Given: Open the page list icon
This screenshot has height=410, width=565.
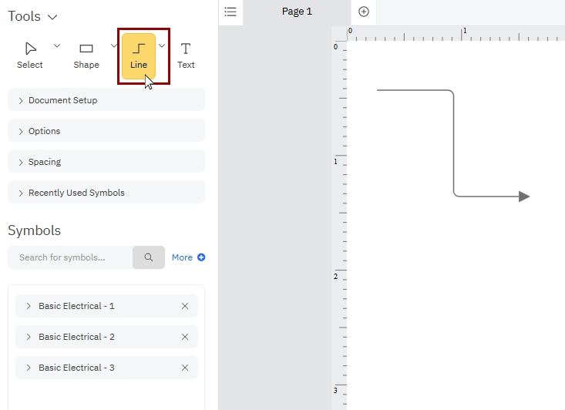Looking at the screenshot, I should pos(230,12).
